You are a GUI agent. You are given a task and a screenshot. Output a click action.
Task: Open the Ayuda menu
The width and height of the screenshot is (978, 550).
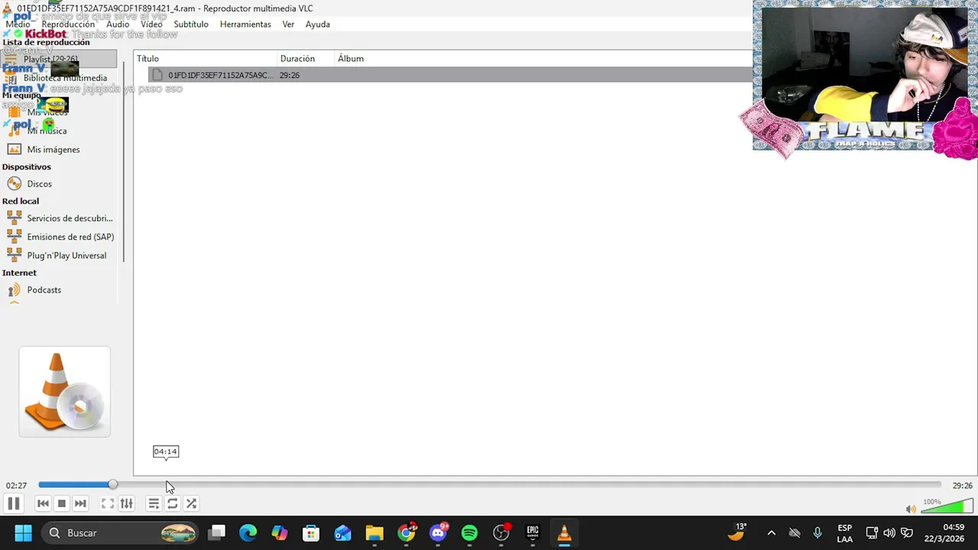click(x=318, y=24)
